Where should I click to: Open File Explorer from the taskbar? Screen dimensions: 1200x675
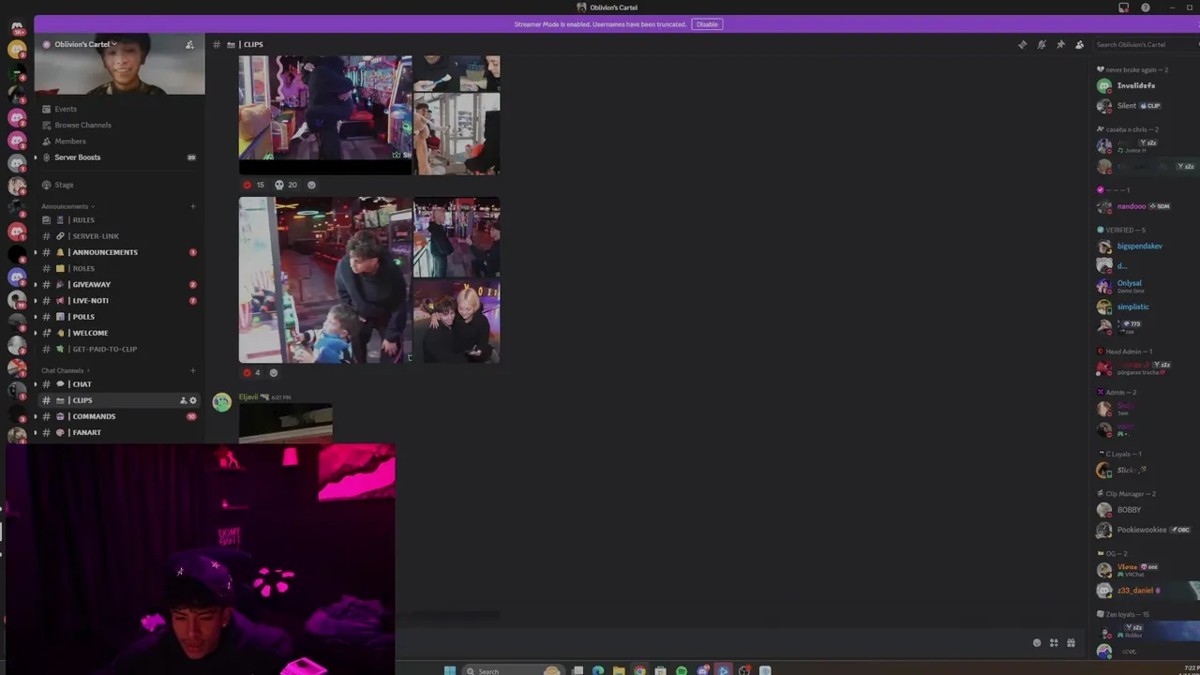619,670
